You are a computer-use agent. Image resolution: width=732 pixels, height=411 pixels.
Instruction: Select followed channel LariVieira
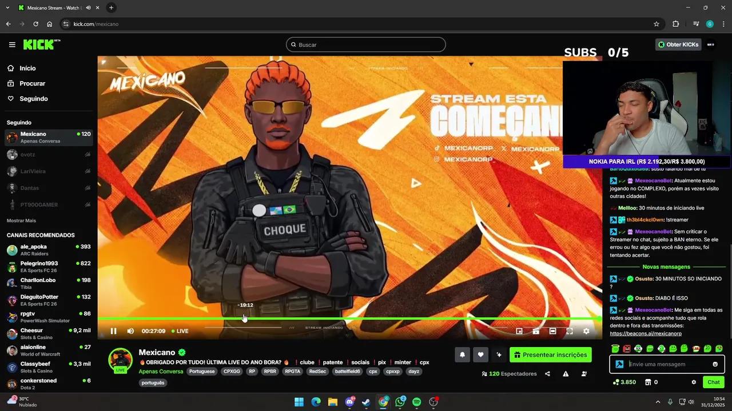(x=49, y=171)
